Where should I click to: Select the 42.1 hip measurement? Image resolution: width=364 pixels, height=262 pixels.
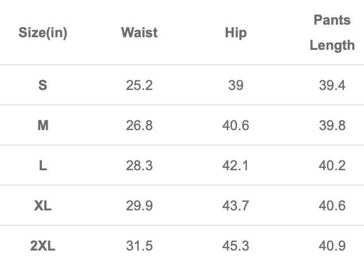click(x=235, y=166)
